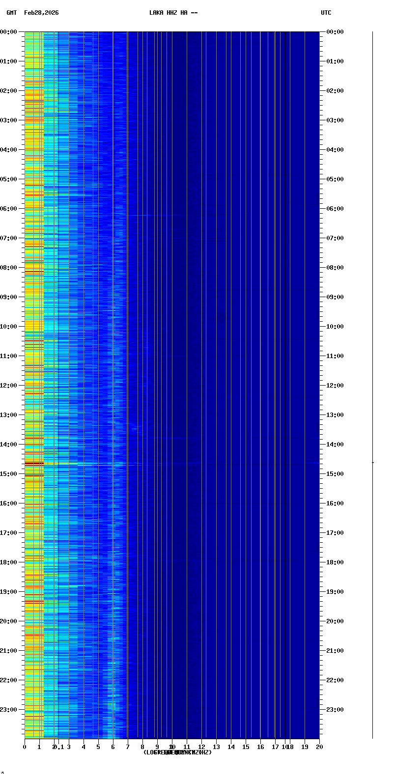Click the 0 Hz frequency axis label
Screen dimensions: 394x778
tap(25, 747)
